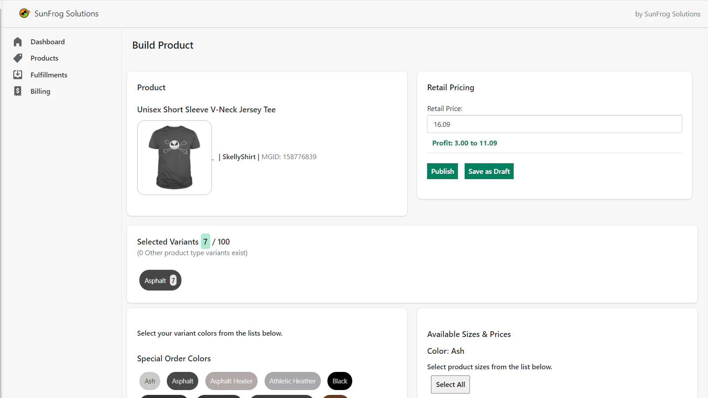The height and width of the screenshot is (398, 708).
Task: Click the Asphalt variant chip showing 7
Action: click(160, 280)
